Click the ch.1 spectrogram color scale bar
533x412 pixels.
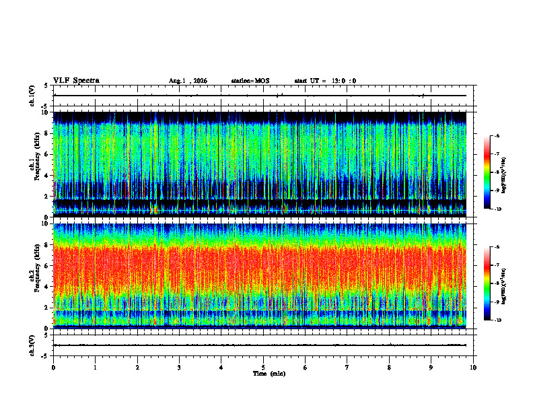(487, 172)
